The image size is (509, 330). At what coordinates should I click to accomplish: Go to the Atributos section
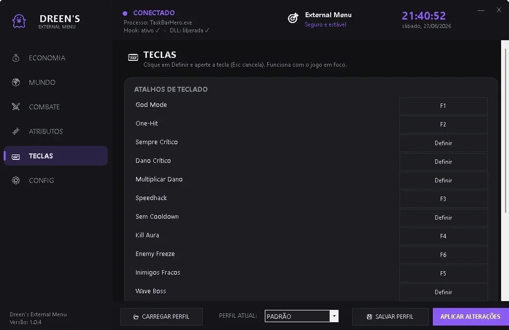pos(56,131)
